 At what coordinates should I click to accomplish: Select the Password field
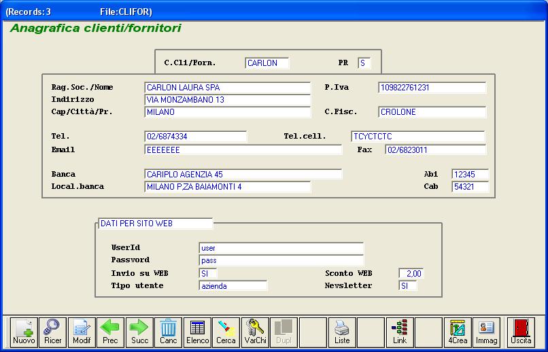(x=281, y=260)
